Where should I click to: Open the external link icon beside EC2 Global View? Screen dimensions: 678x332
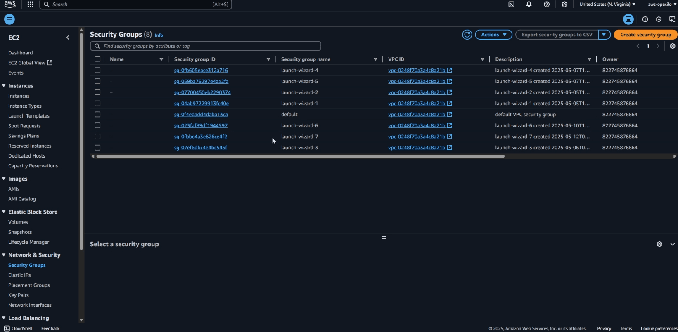(50, 63)
